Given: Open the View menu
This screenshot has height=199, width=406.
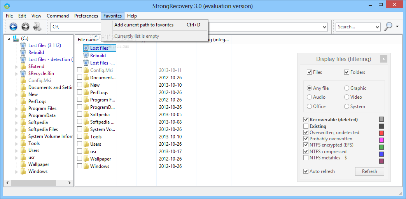Looking at the screenshot, I should click(x=37, y=16).
